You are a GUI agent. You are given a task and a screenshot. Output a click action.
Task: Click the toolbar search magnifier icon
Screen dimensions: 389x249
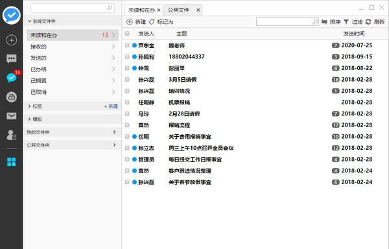(315, 22)
